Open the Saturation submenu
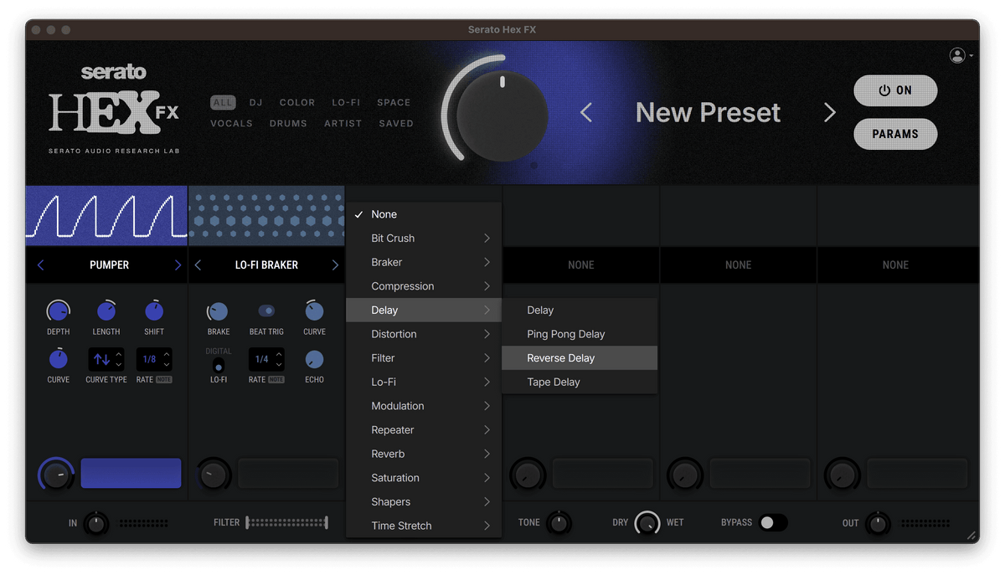The image size is (1005, 575). (x=424, y=478)
